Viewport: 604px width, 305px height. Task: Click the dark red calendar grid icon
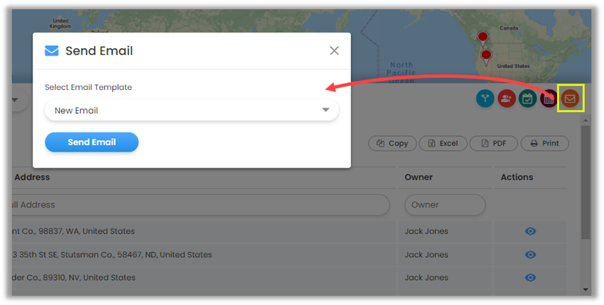pos(548,99)
